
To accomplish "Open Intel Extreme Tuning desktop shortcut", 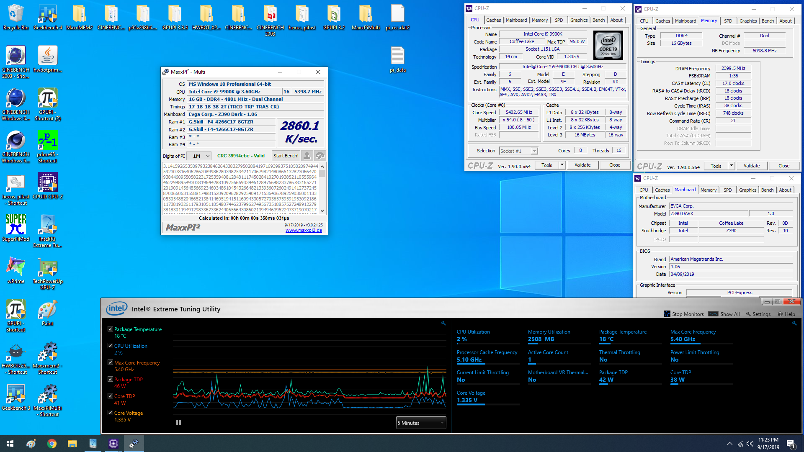I will [48, 231].
